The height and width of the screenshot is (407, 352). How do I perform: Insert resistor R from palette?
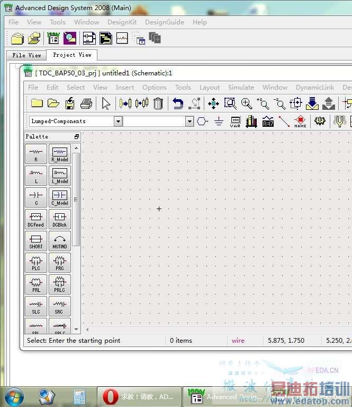pos(36,154)
